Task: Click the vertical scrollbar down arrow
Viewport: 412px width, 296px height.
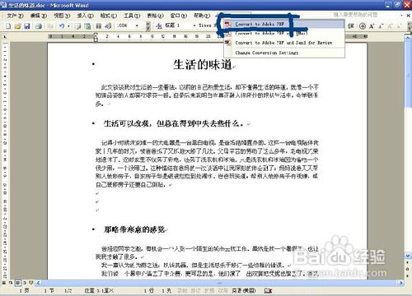Action: coord(408,256)
